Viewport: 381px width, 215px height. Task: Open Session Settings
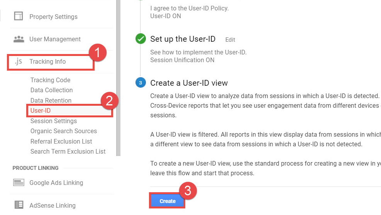54,121
